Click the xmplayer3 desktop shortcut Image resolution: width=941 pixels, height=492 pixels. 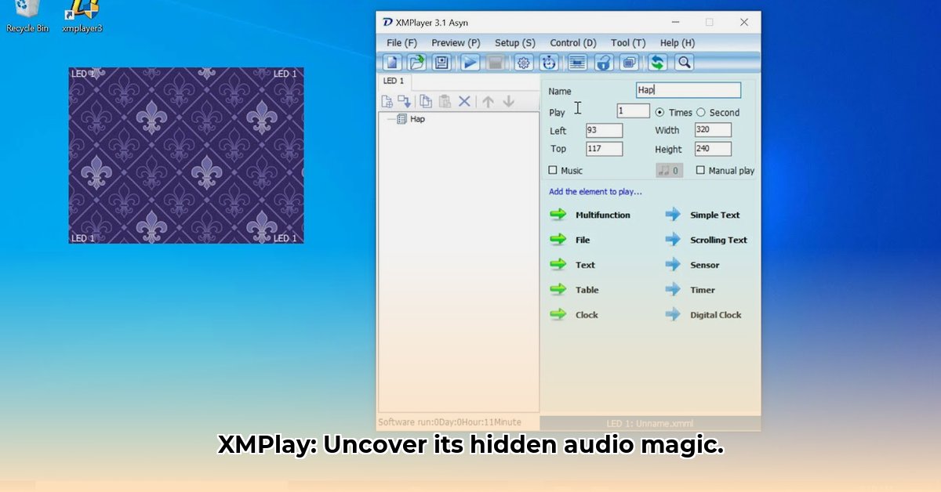82,16
